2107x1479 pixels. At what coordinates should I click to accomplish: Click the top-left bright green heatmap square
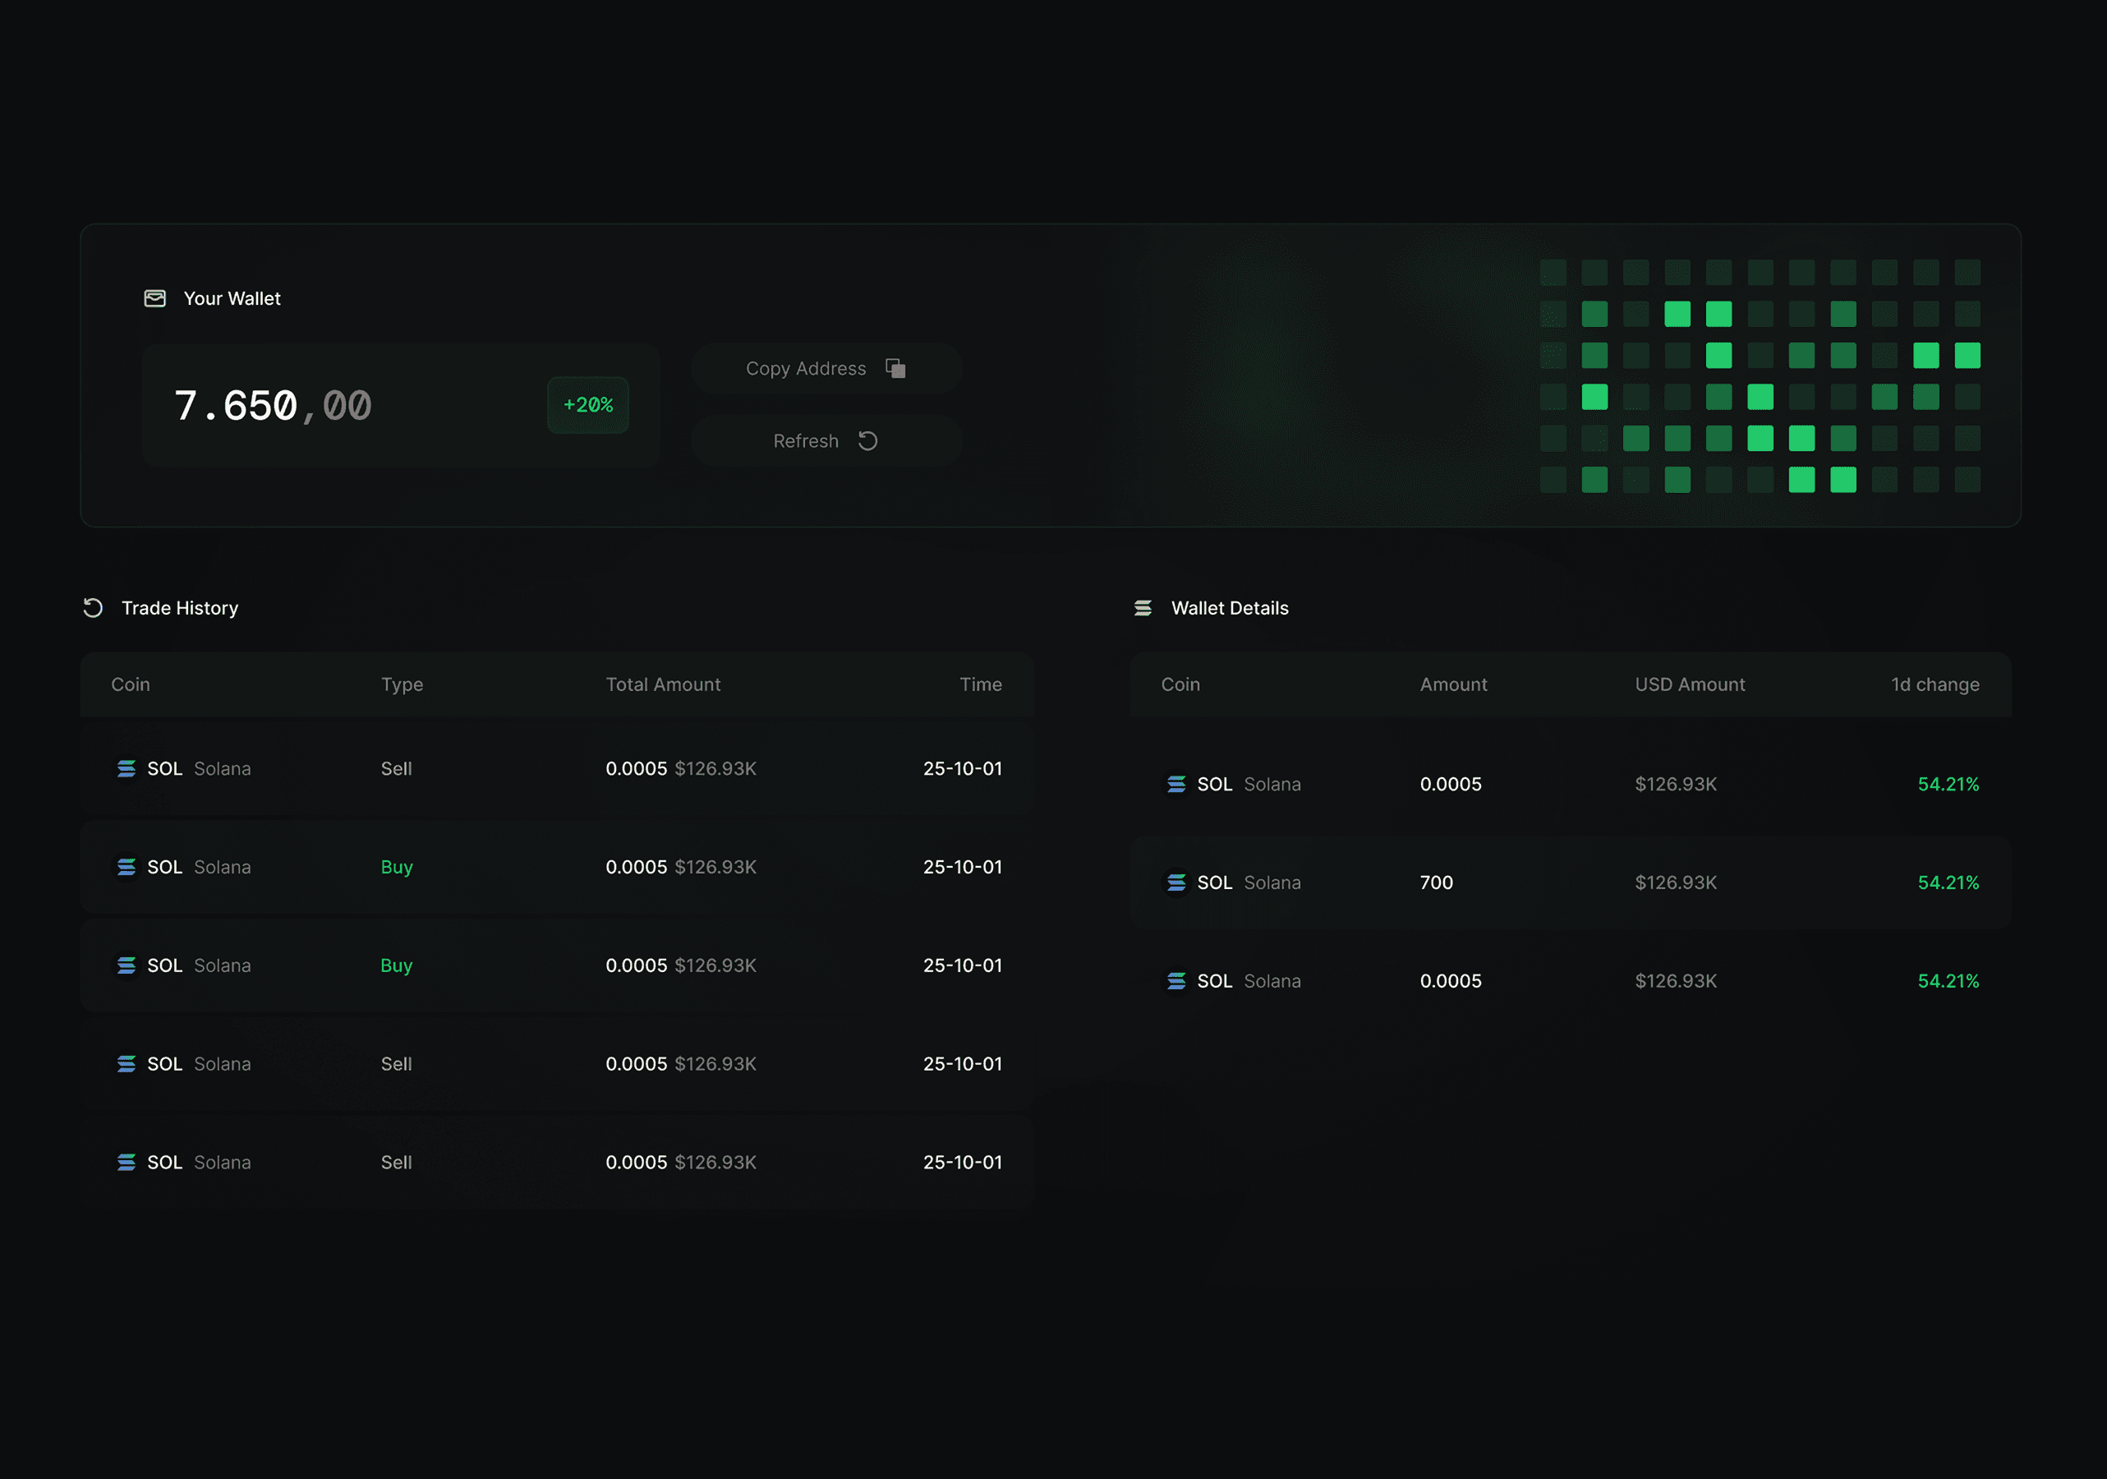pos(1677,314)
